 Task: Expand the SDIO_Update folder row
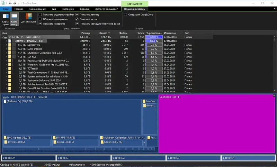[x=6, y=49]
